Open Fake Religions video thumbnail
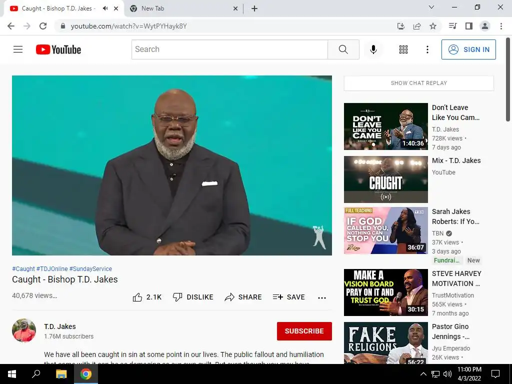The image size is (512, 384). (x=386, y=343)
